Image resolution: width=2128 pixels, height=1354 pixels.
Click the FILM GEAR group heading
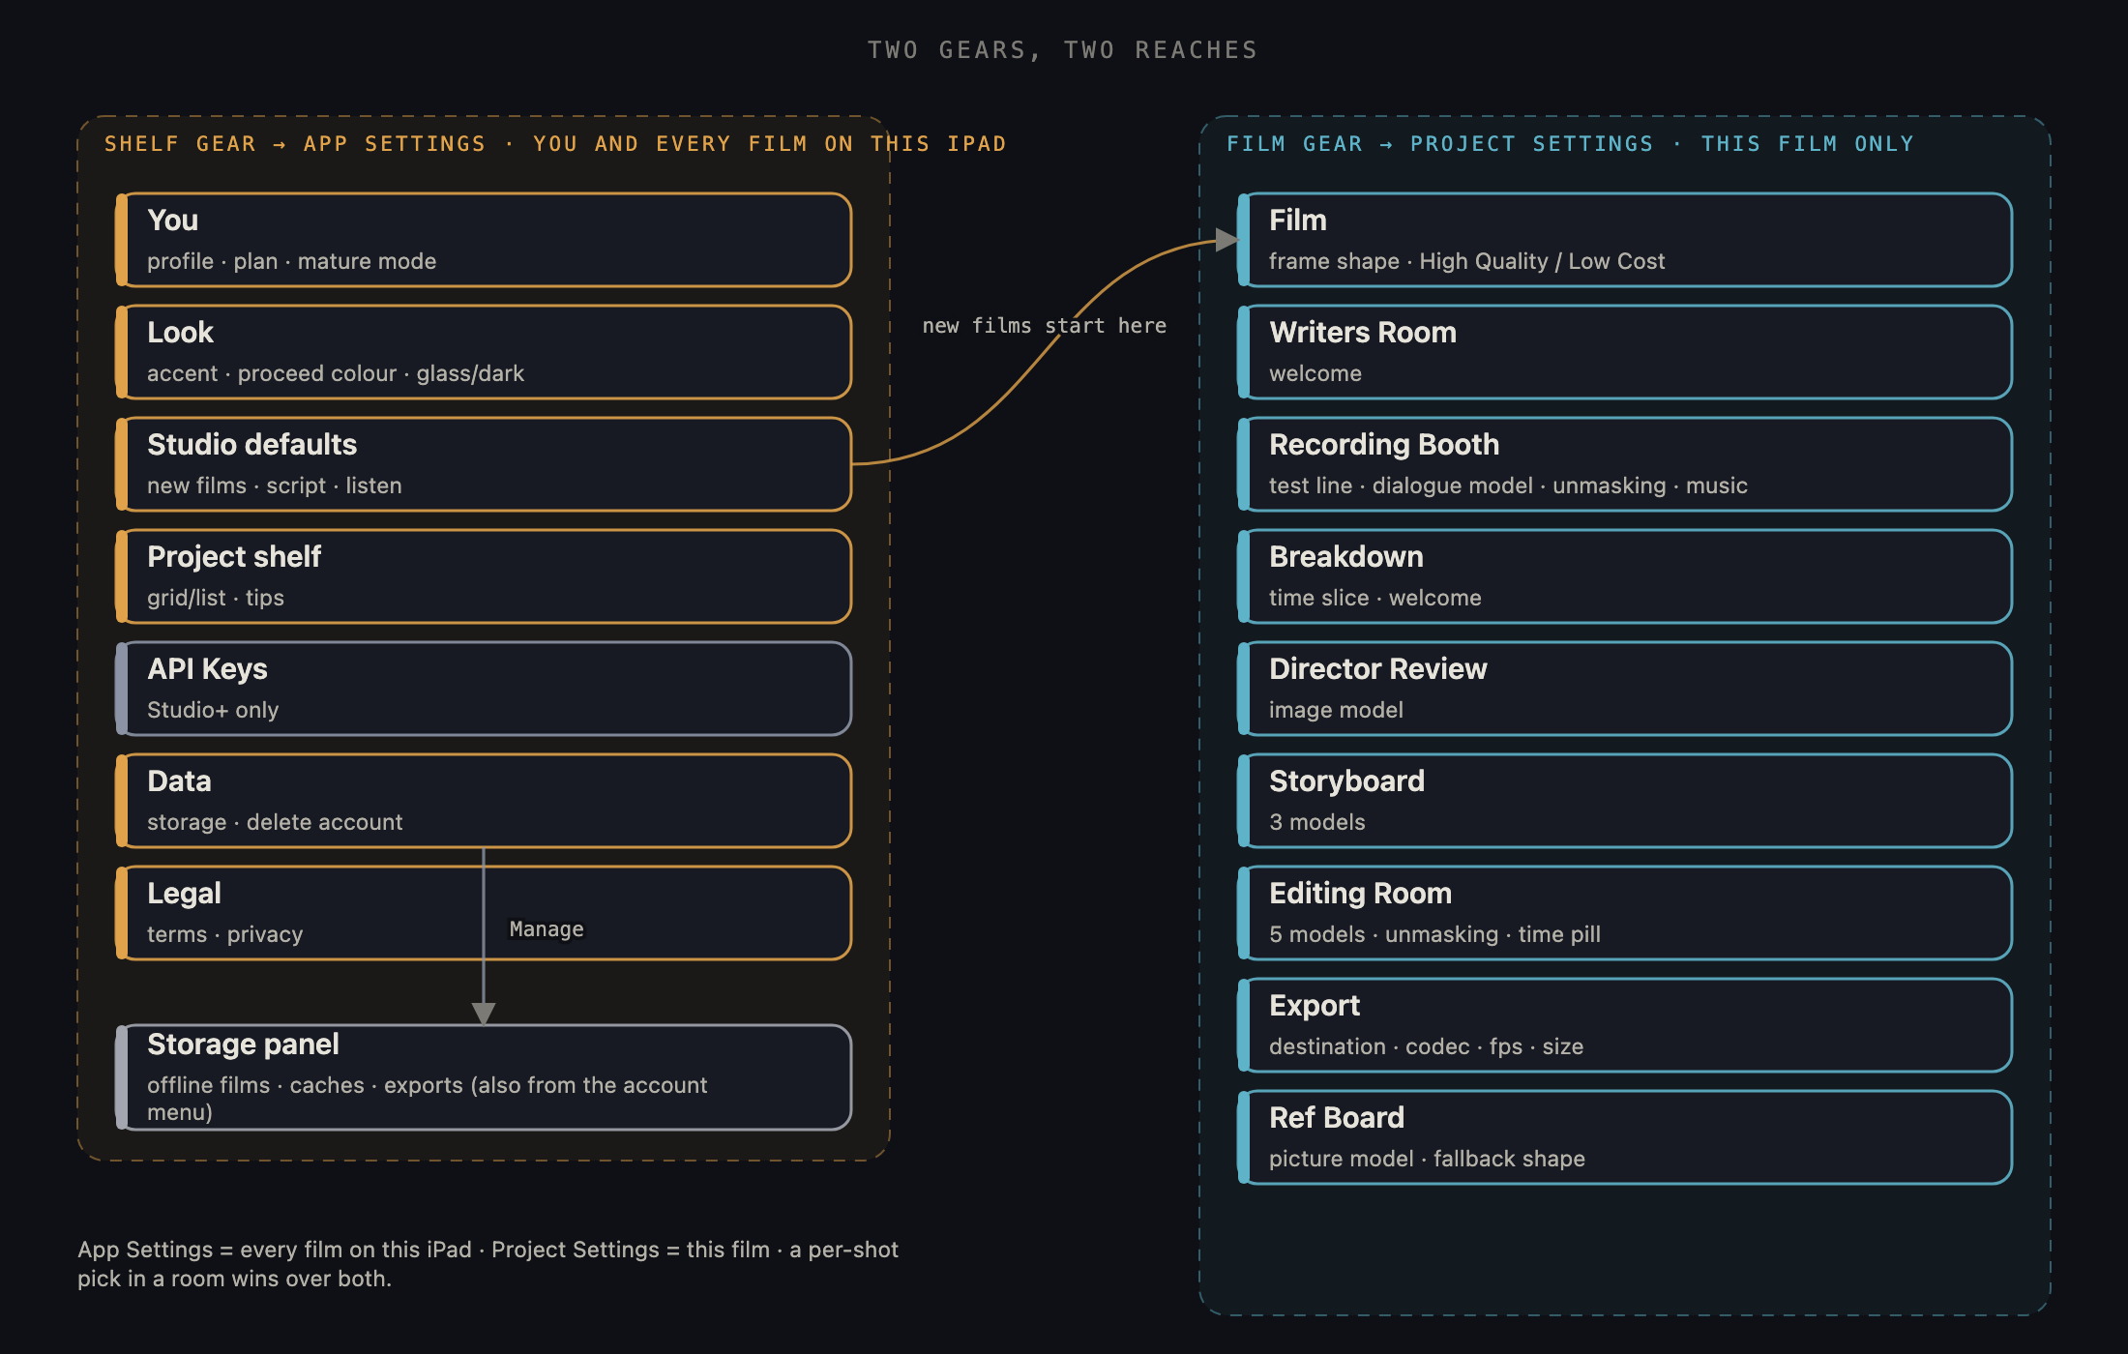(1571, 144)
